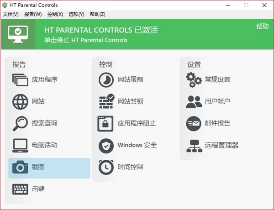Image resolution: width=274 pixels, height=210 pixels.
Task: Select the 应用程序 label
Action: point(45,79)
